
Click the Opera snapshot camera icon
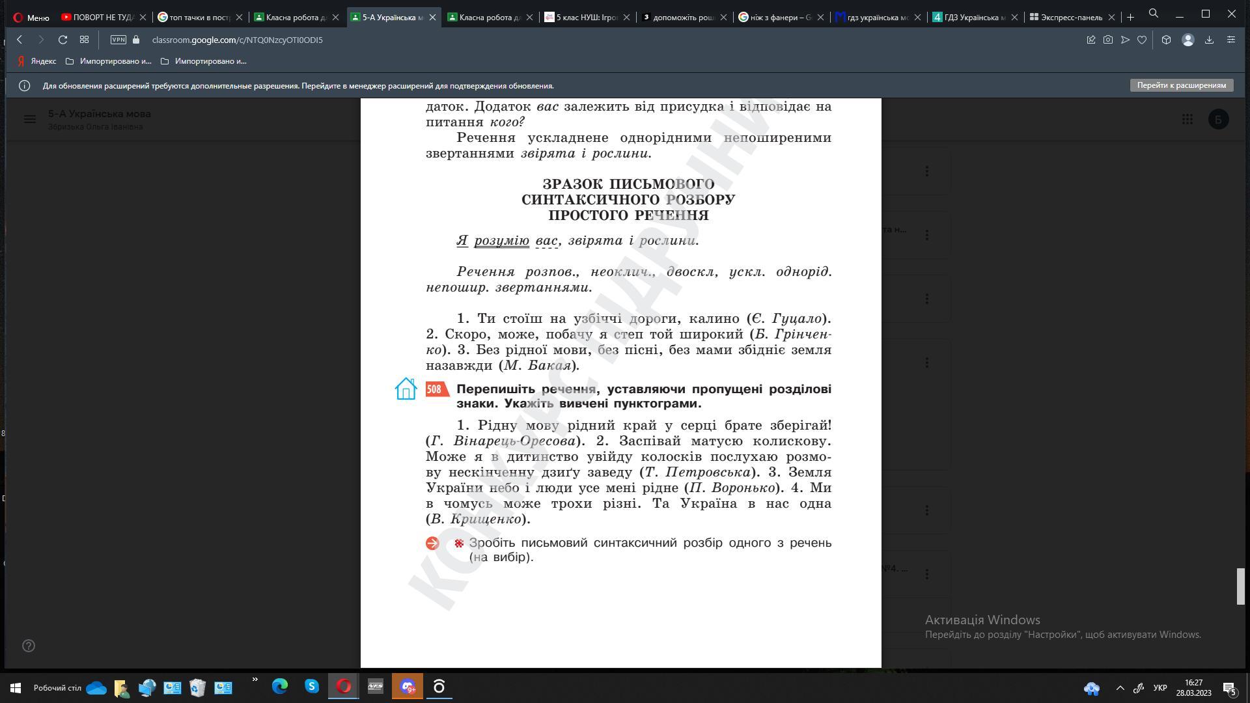click(x=1107, y=40)
